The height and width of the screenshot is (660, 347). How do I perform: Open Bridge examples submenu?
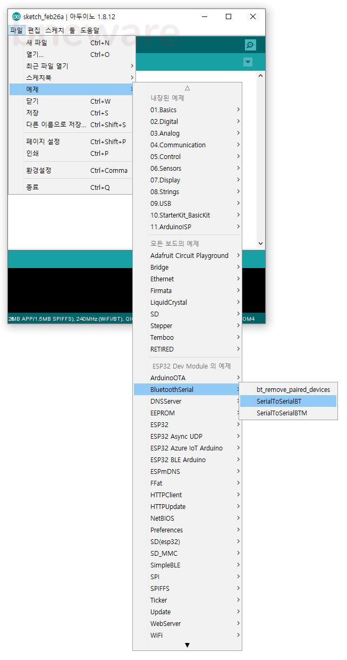click(187, 267)
